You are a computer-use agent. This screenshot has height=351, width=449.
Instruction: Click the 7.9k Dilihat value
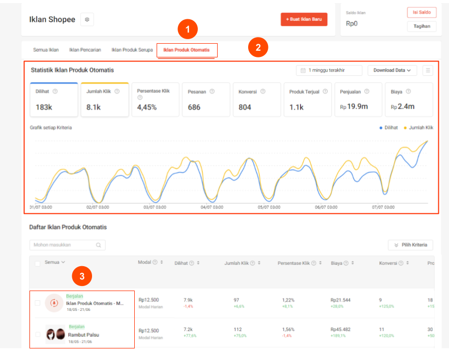pyautogui.click(x=188, y=300)
